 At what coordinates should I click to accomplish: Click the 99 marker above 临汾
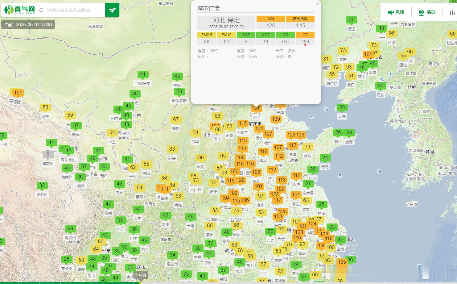pos(201,158)
